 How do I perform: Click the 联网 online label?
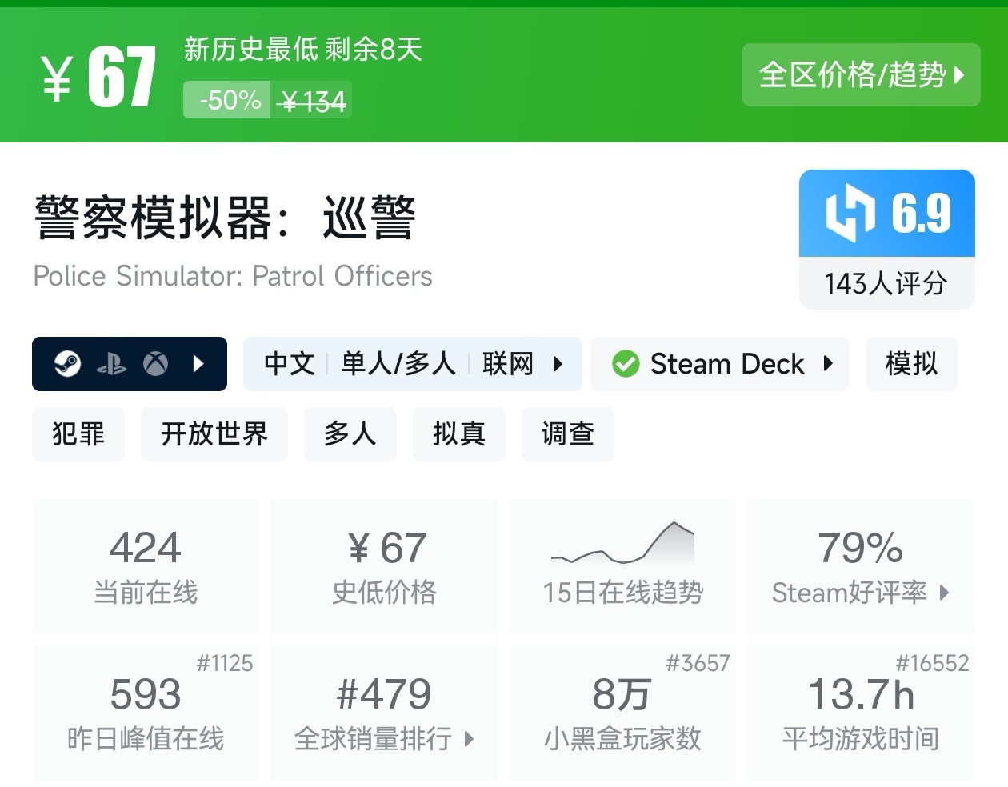coord(508,364)
